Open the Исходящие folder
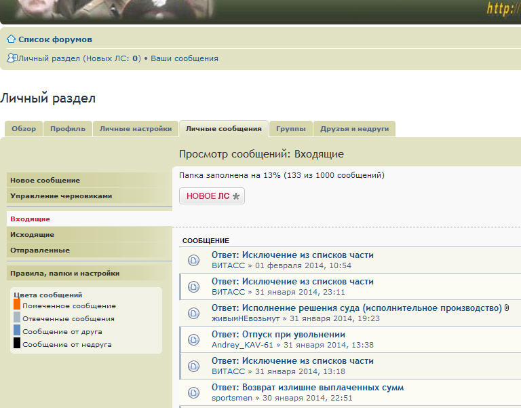 pyautogui.click(x=32, y=235)
